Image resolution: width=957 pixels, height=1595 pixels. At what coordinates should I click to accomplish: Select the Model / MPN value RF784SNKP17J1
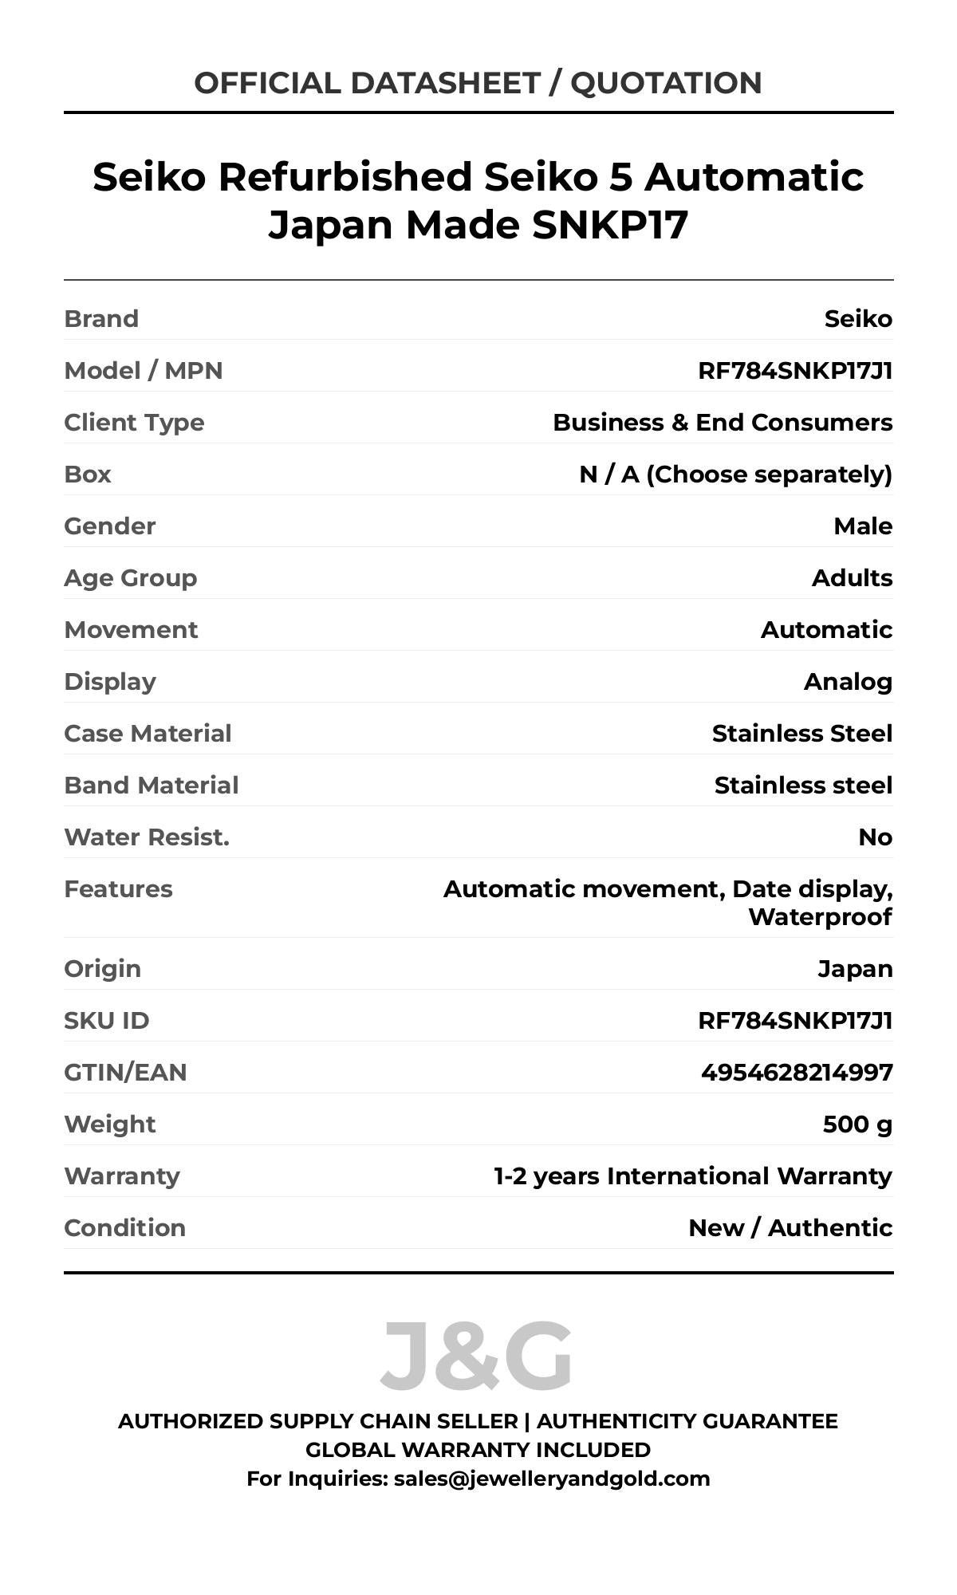(x=794, y=371)
